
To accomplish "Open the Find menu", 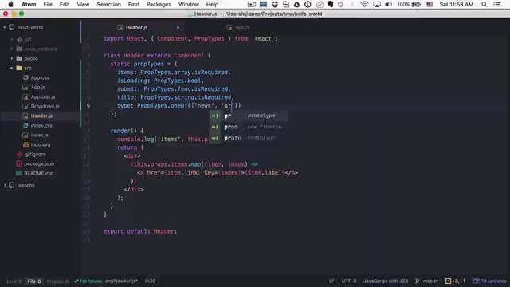I will pyautogui.click(x=133, y=4).
